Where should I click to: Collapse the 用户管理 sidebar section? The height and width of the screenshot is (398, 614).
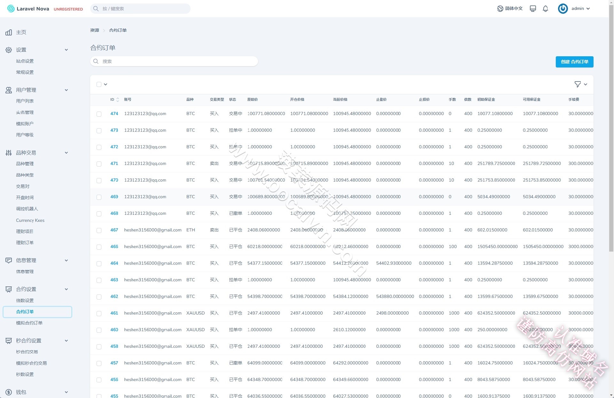click(66, 90)
